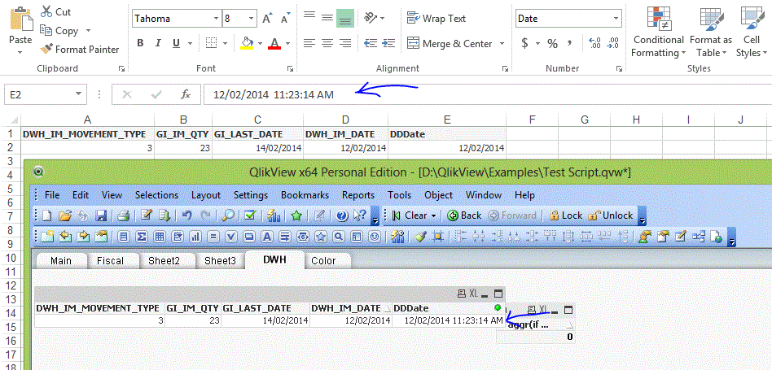Click Lock button in QlikView toolbar
This screenshot has height=370, width=772.
(x=565, y=215)
